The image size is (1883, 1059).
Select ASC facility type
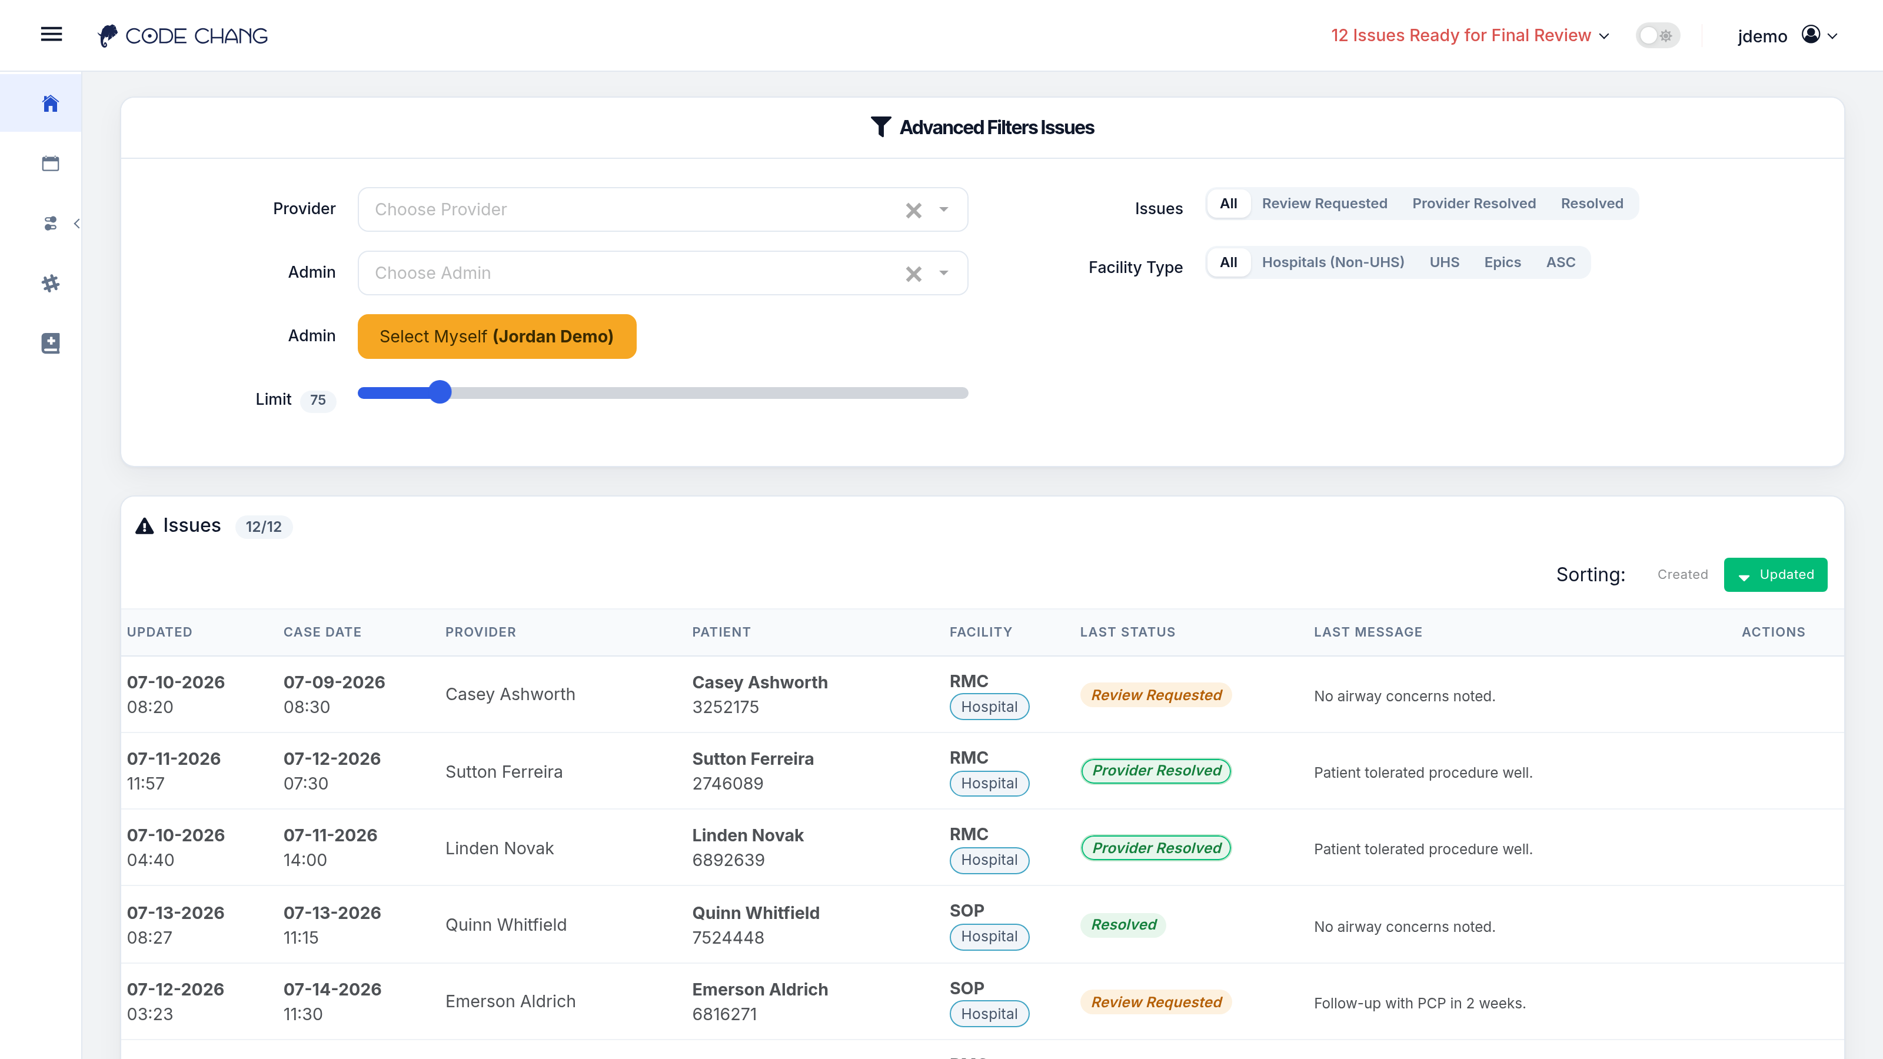click(x=1561, y=262)
